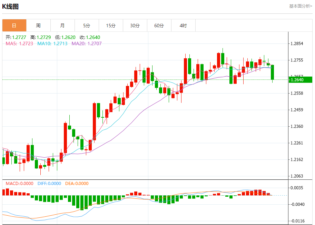
Task: Click the MA5 indicator label
Action: [20, 43]
